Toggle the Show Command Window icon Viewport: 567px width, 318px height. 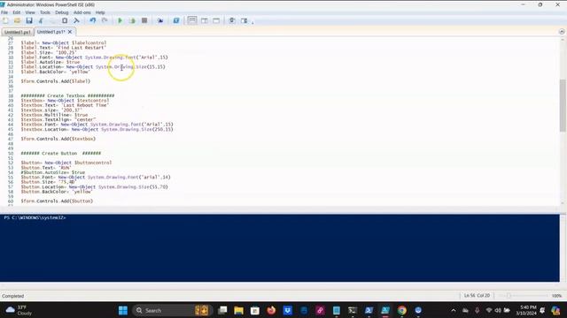[232, 20]
